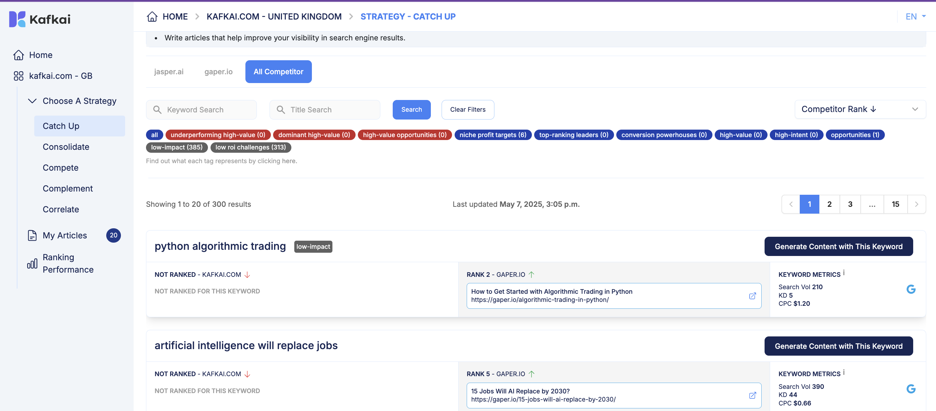Click the blue Search button
Viewport: 936px width, 411px height.
pos(411,109)
